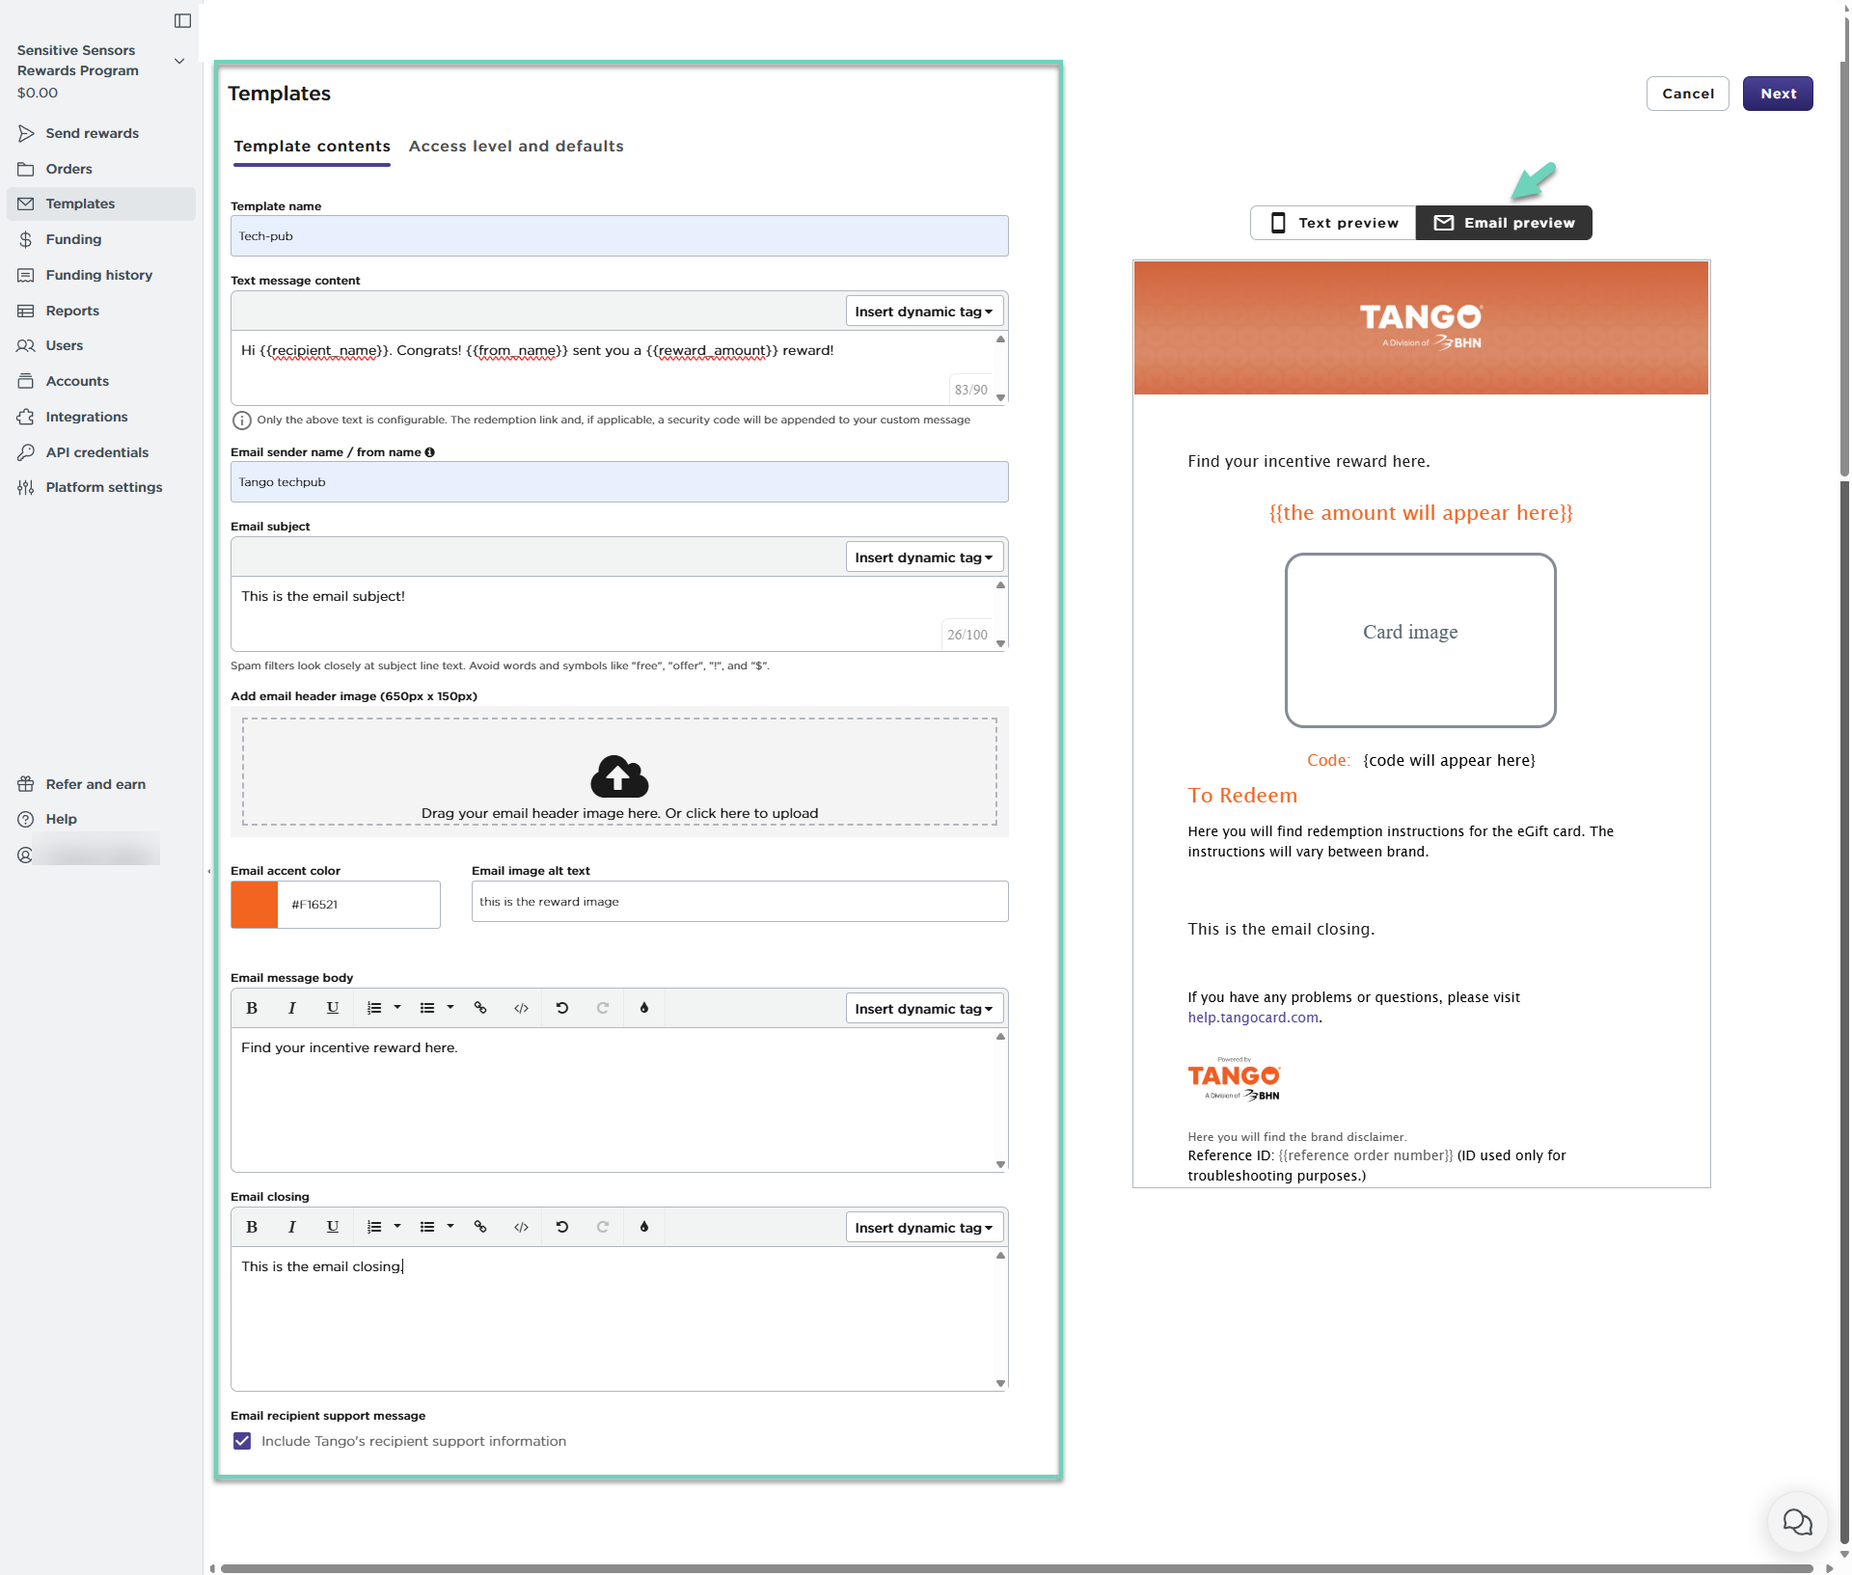Collapse the sidebar with the panel icon

pos(182,20)
